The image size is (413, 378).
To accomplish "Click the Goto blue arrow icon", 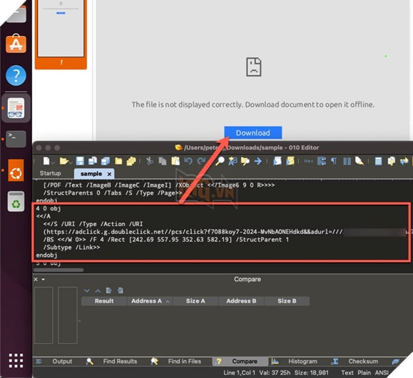I will [x=258, y=161].
